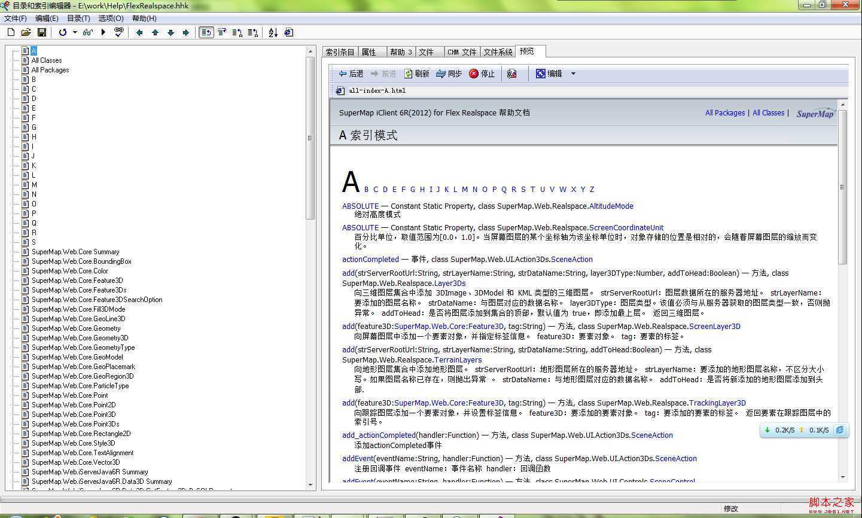Move the item left with the left arrow icon

[139, 32]
